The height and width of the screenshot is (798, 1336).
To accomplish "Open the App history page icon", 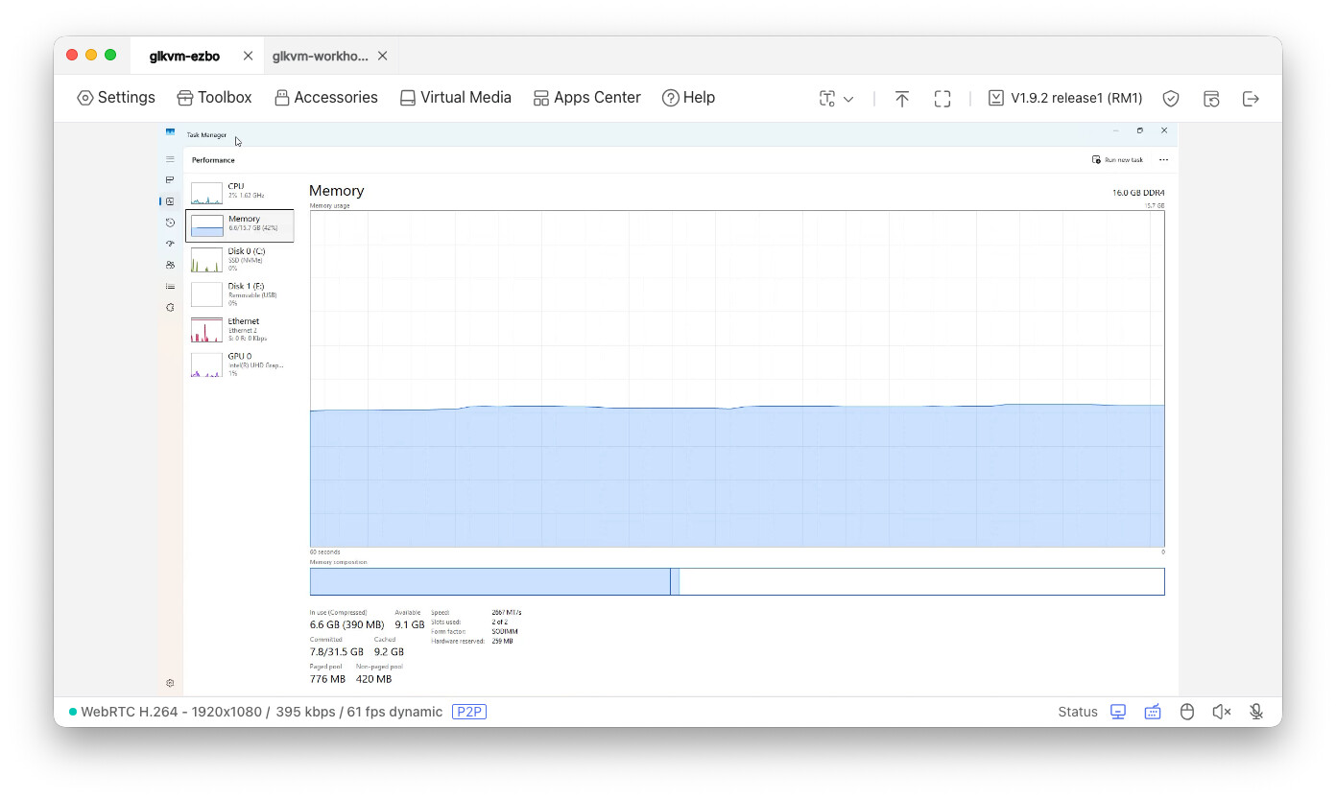I will point(170,223).
